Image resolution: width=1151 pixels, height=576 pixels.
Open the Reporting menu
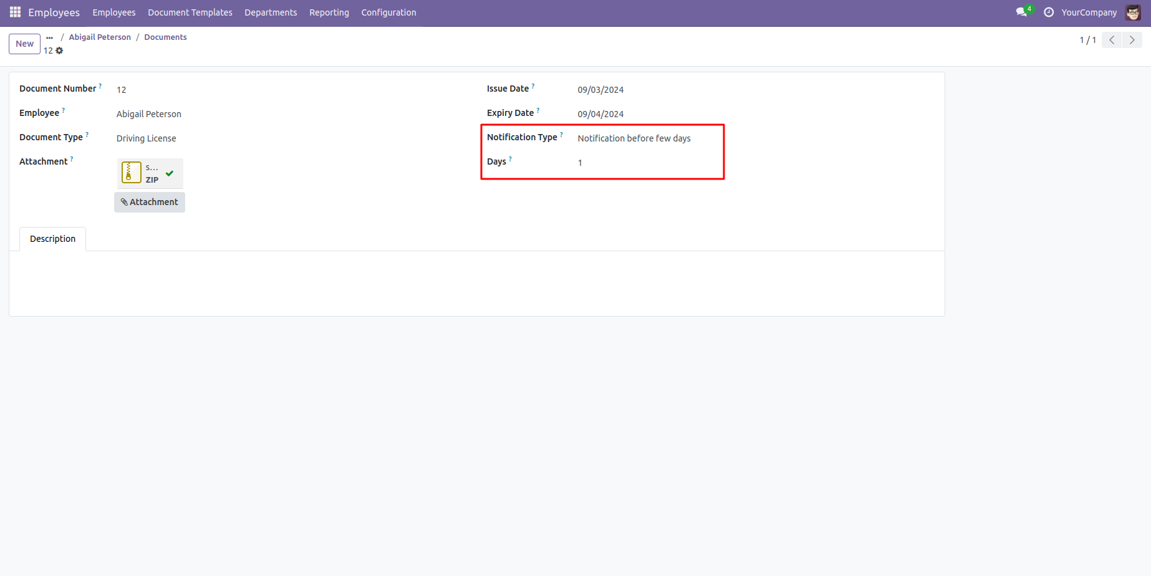(x=329, y=12)
